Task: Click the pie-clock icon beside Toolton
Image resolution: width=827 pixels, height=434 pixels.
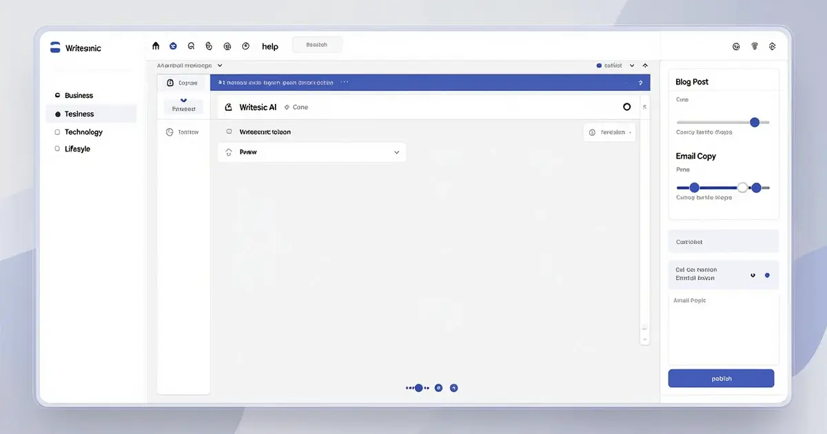Action: pos(170,132)
